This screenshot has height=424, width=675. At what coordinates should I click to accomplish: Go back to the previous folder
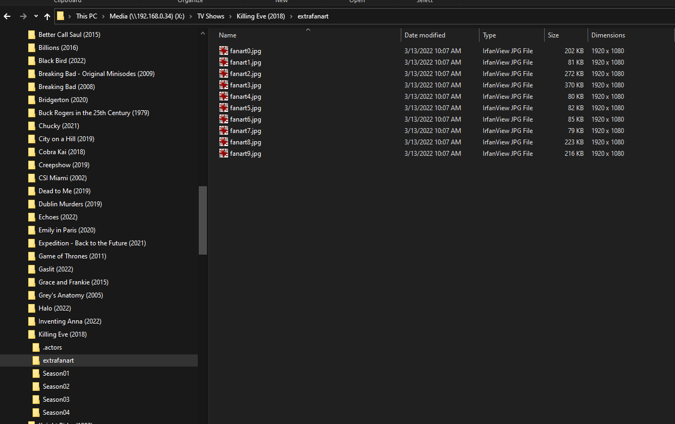click(7, 16)
